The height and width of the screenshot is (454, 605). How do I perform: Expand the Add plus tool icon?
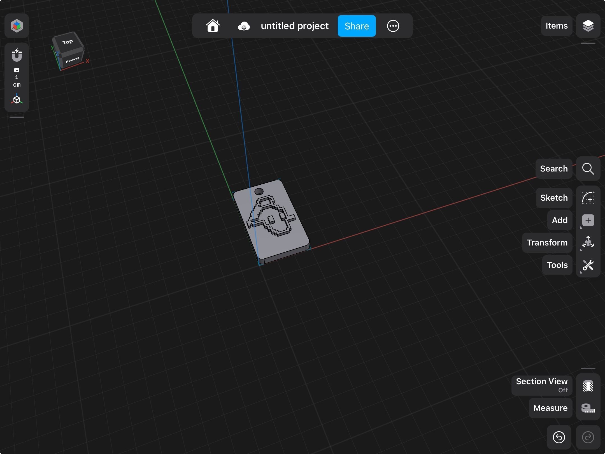click(x=588, y=220)
